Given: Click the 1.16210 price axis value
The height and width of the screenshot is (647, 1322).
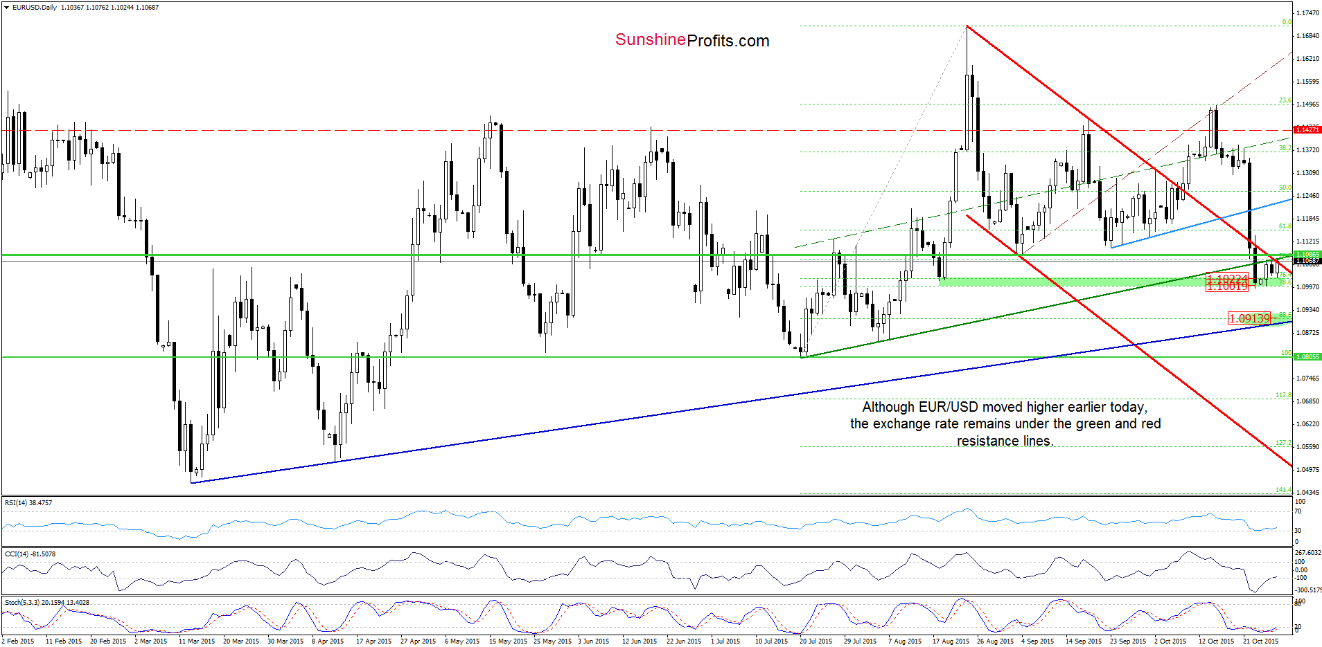Looking at the screenshot, I should point(1307,59).
